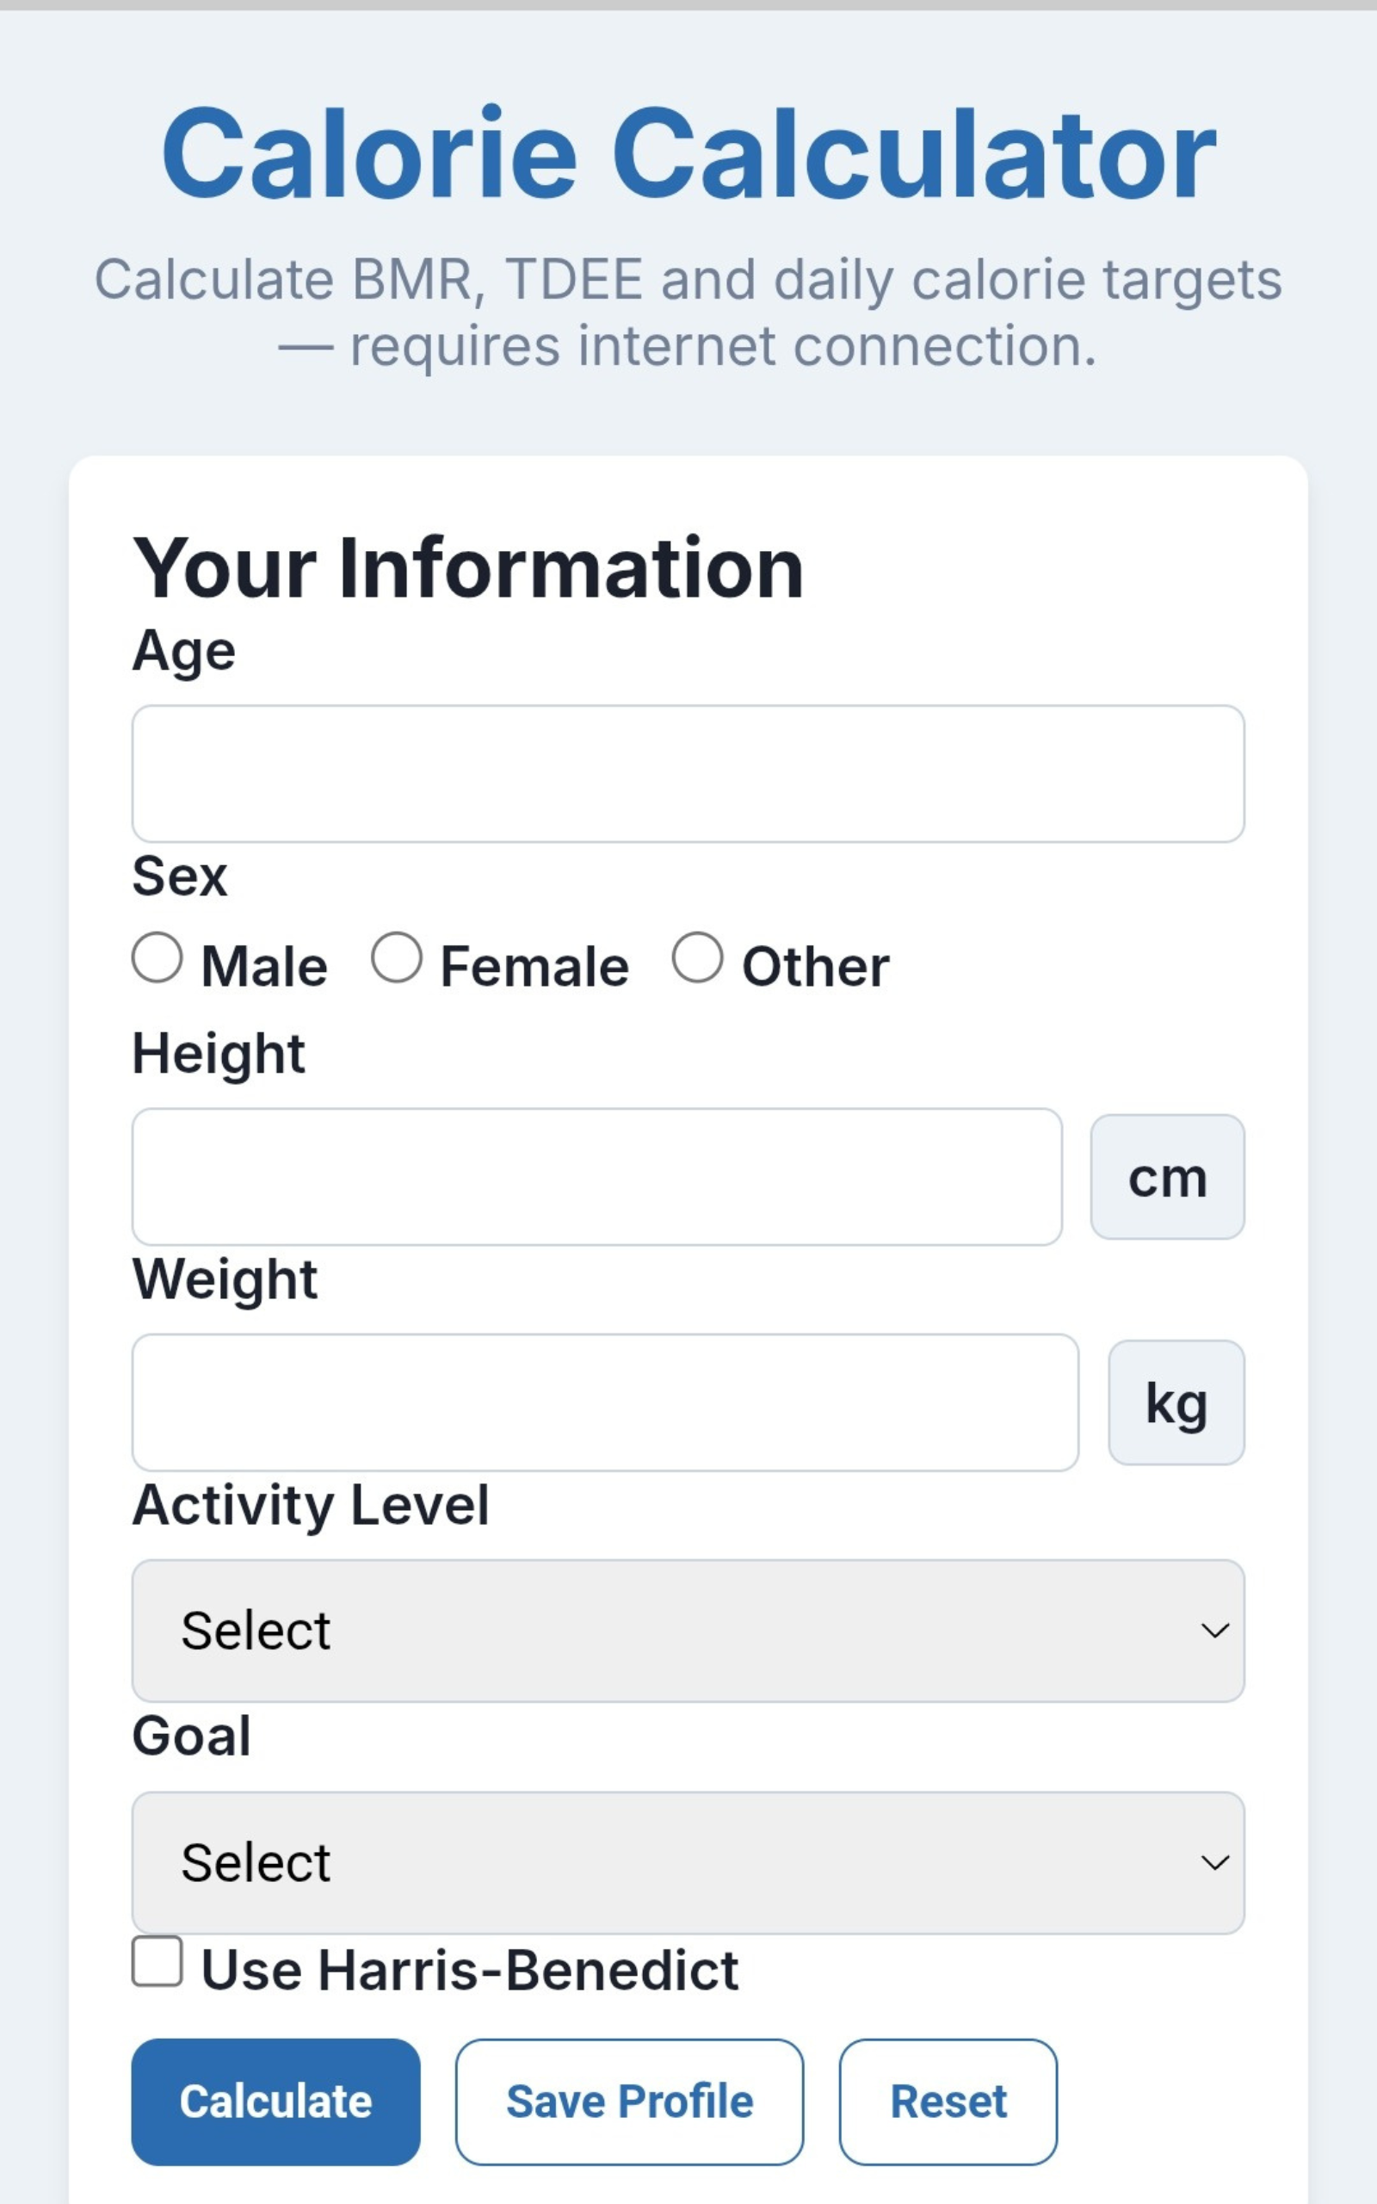The width and height of the screenshot is (1377, 2204).
Task: Expand the Activity Level Select chevron
Action: click(1215, 1631)
